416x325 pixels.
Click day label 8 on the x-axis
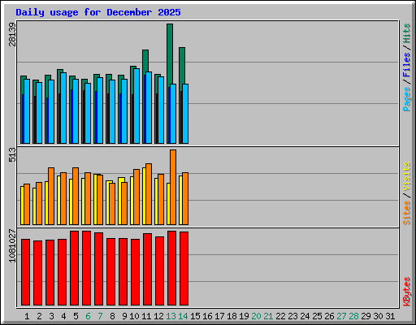tap(112, 316)
